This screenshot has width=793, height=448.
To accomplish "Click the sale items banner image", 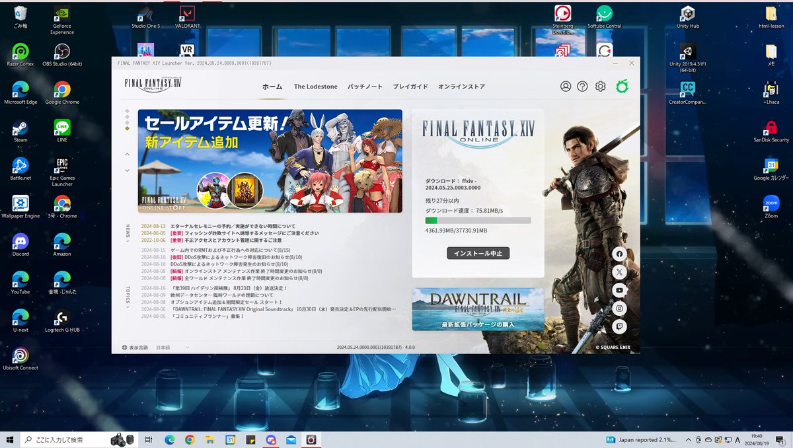I will tap(270, 161).
